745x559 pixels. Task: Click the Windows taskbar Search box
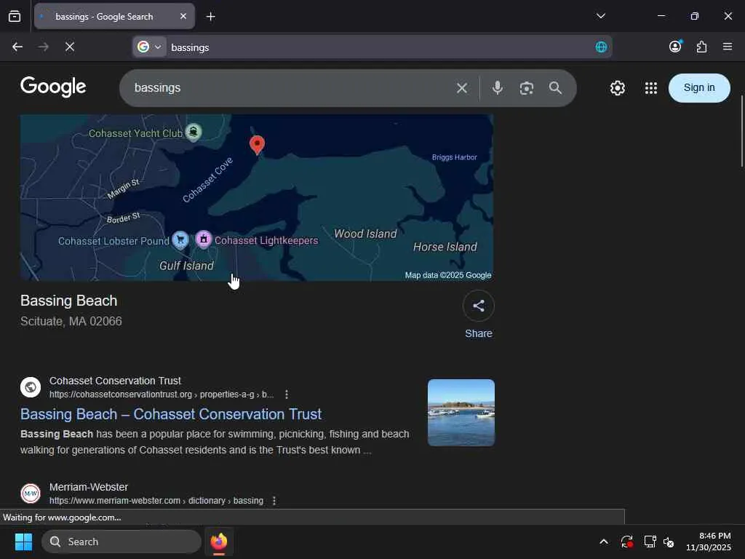pos(121,542)
